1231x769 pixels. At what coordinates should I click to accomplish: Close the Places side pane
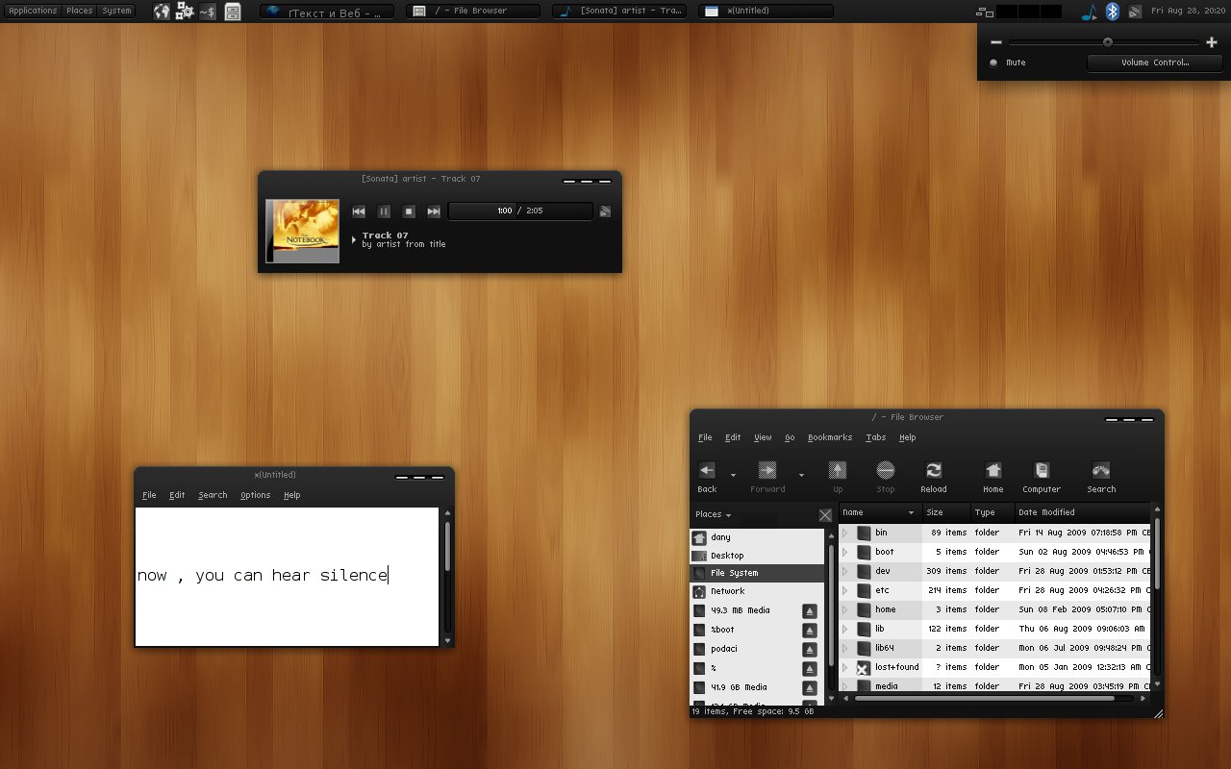(x=825, y=515)
